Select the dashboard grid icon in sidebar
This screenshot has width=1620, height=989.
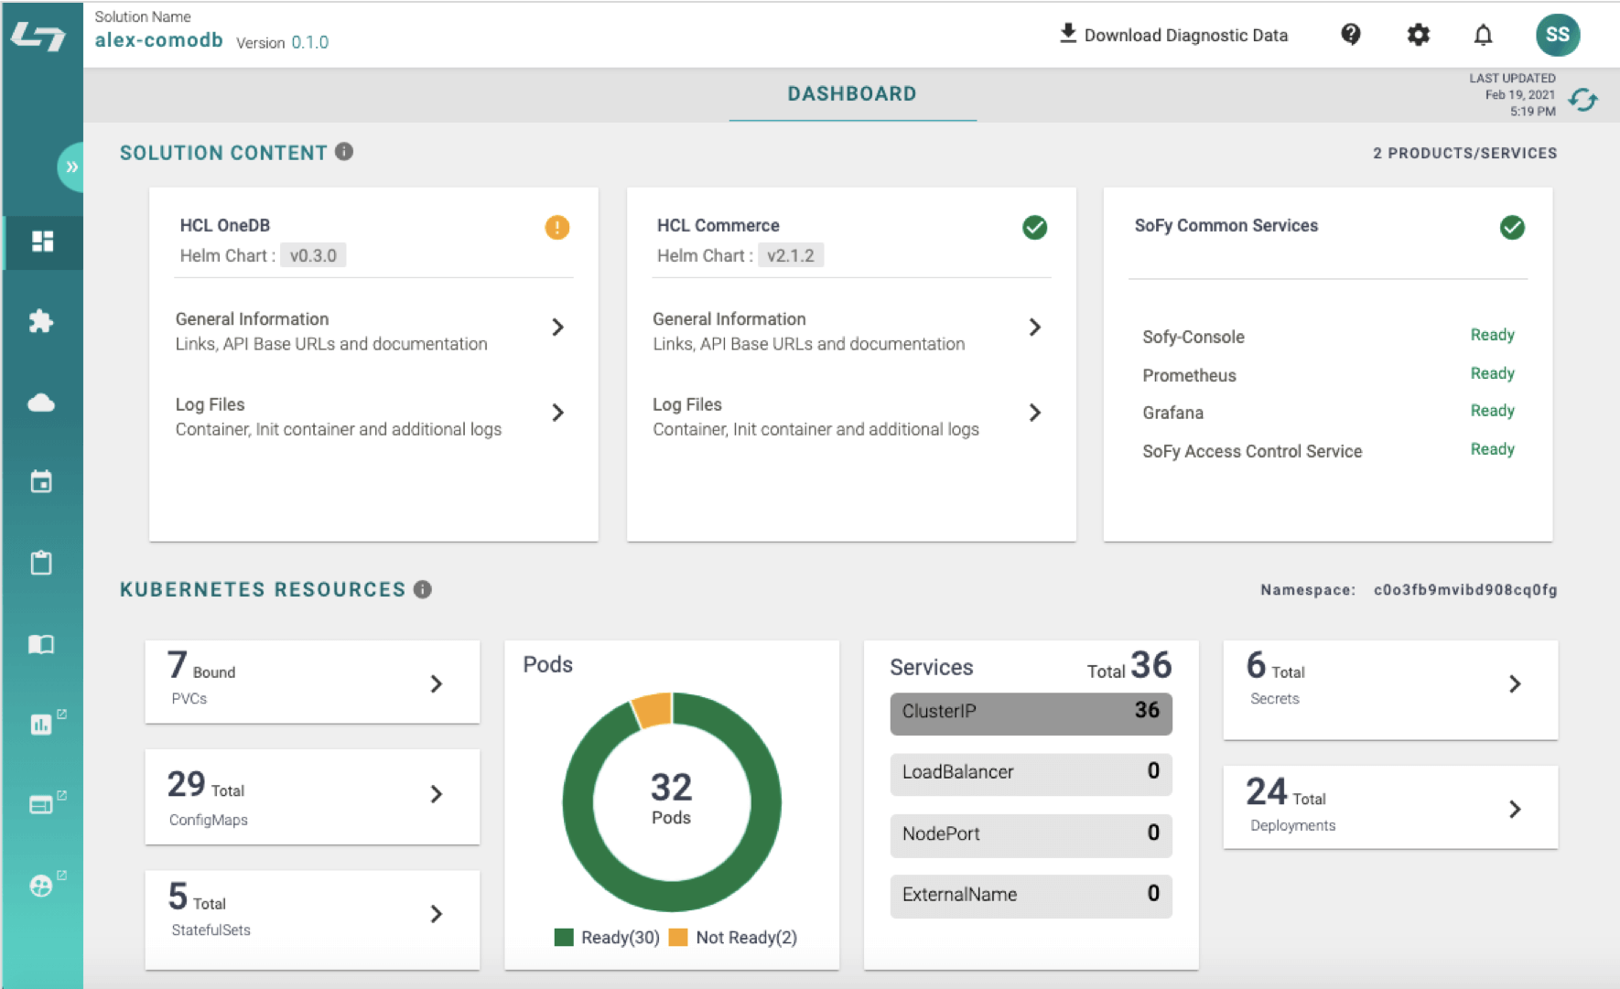point(42,242)
